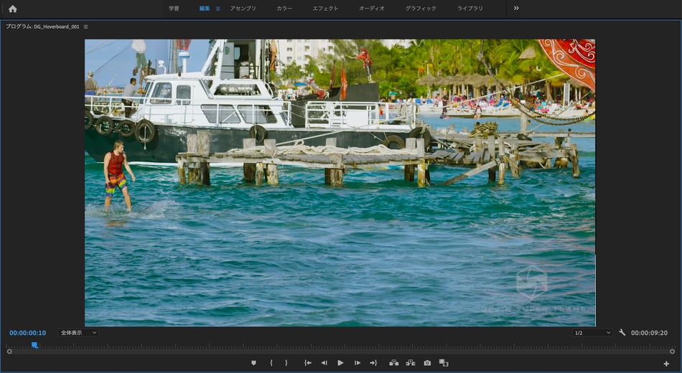Switch to the カラー workspace tab
Image resolution: width=682 pixels, height=373 pixels.
284,9
